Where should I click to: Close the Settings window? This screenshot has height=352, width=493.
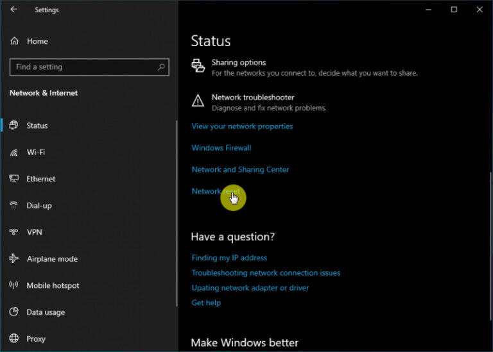480,10
